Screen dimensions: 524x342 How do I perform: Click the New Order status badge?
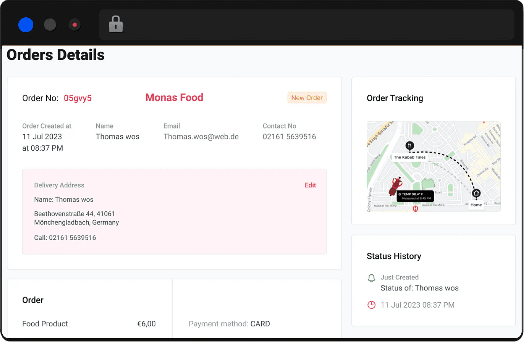click(307, 98)
